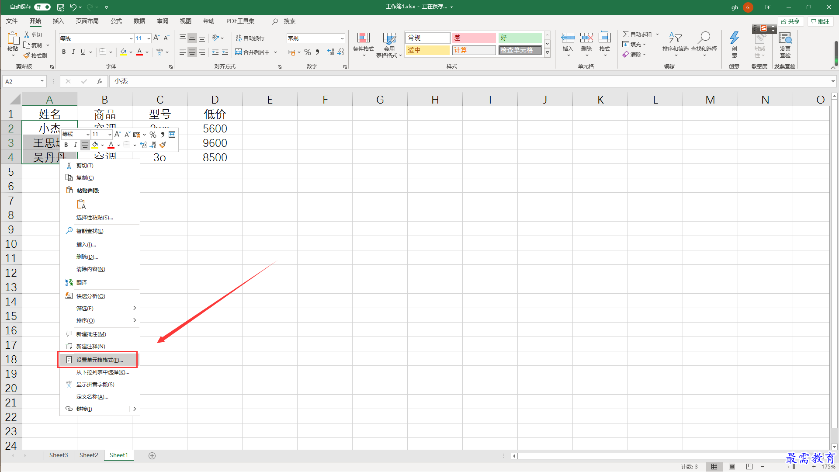
Task: Click the Format Painter button
Action: pos(35,56)
